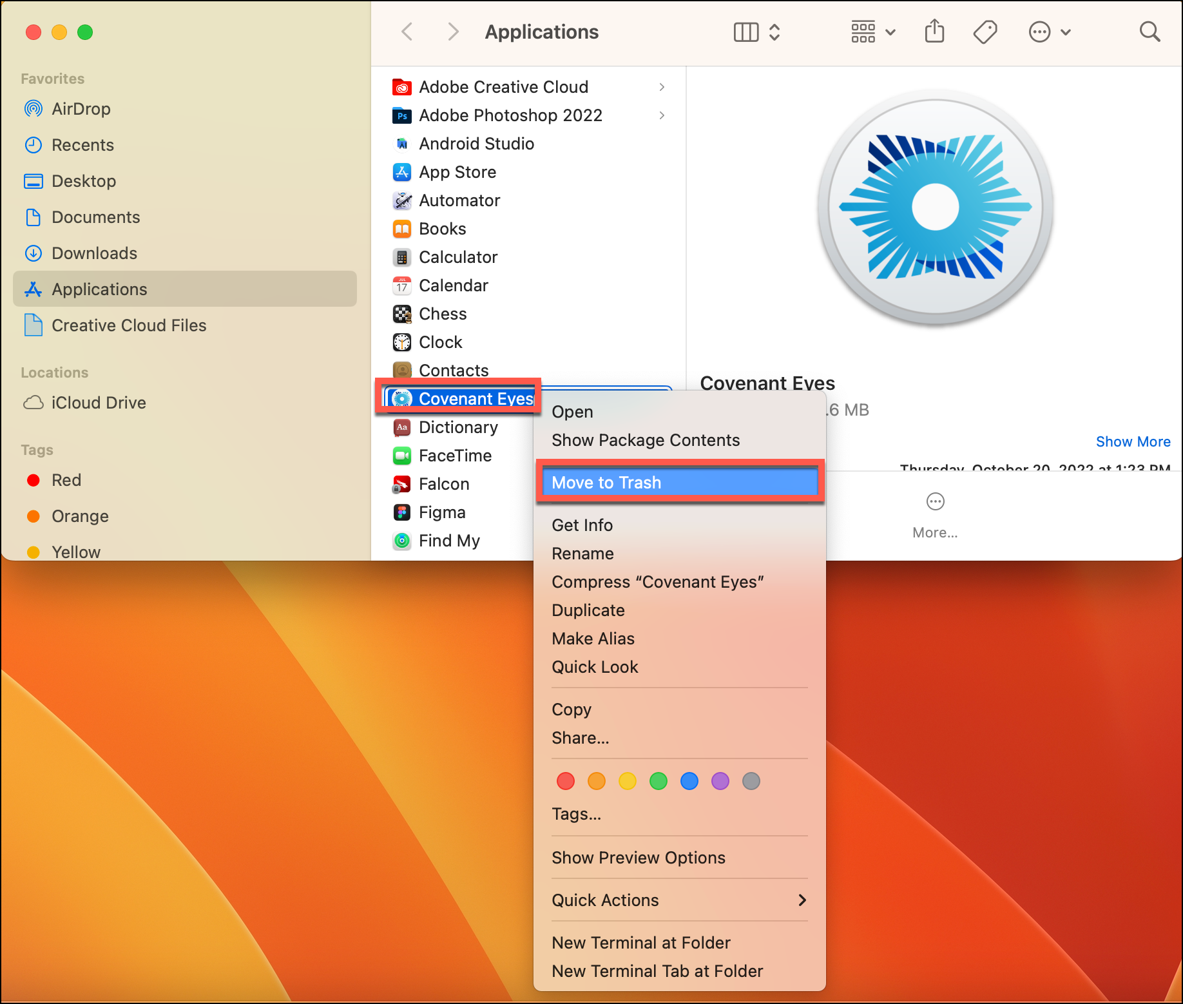Open Downloads in the sidebar
1183x1004 pixels.
coord(184,253)
